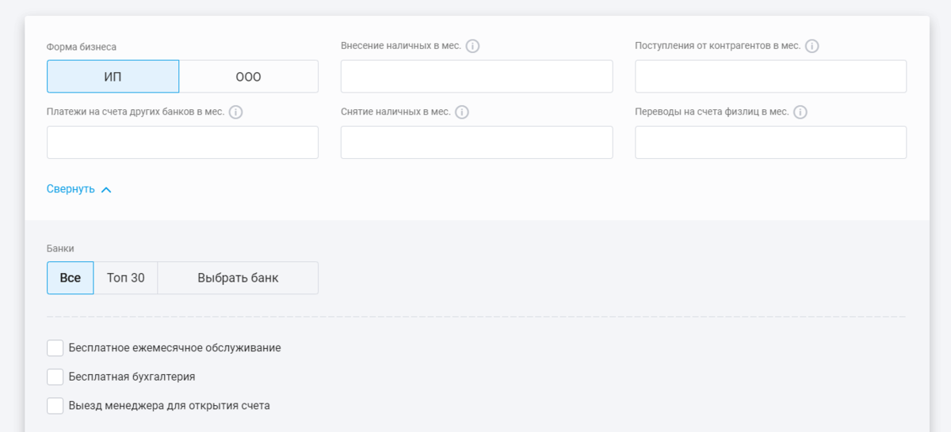Select the ИП business form
Screen dimensions: 951x432
click(113, 77)
